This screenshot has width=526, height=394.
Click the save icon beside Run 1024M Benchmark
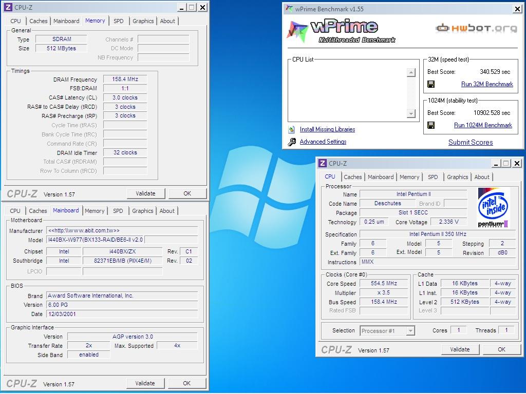pyautogui.click(x=431, y=125)
